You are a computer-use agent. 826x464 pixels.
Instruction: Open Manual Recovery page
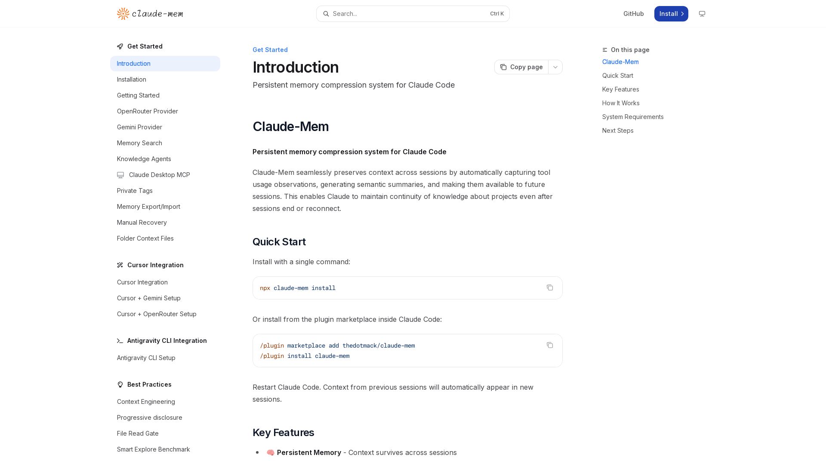point(165,223)
